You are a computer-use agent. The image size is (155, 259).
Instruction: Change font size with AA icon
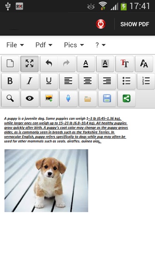tap(144, 64)
